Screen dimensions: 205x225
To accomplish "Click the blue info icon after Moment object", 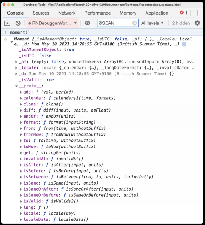I will pyautogui.click(x=184, y=44).
